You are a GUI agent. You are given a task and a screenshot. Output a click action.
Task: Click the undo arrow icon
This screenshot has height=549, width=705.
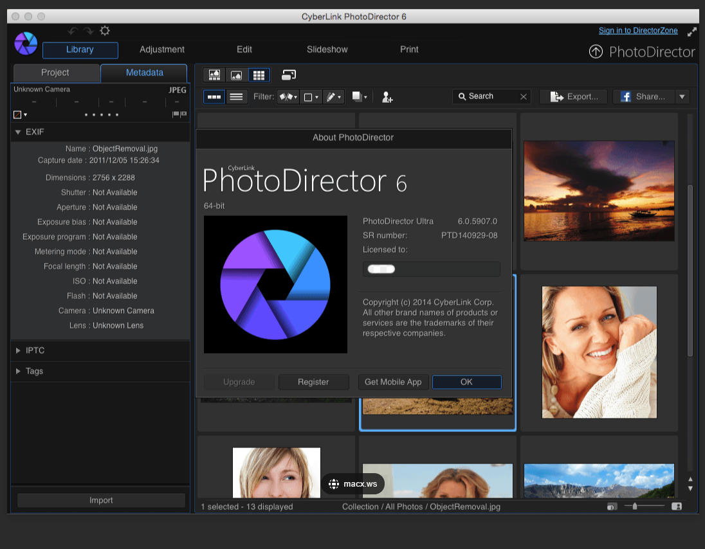[x=73, y=31]
